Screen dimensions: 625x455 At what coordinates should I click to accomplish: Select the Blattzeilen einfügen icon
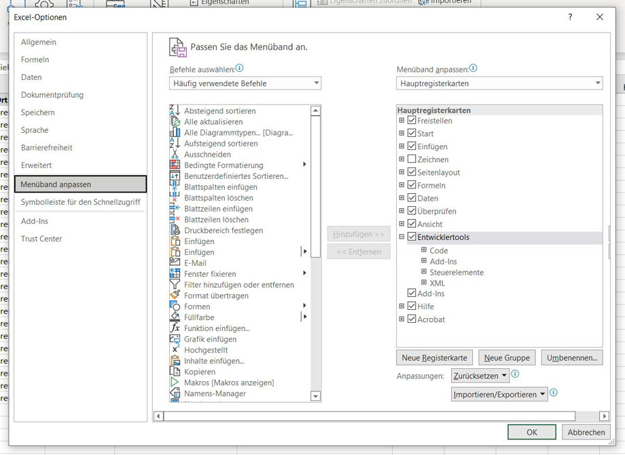(175, 208)
